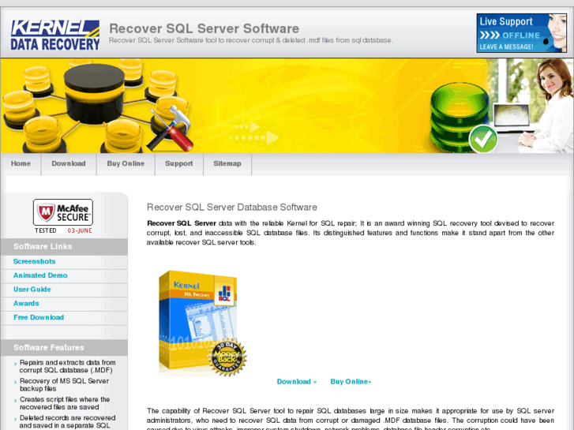Open the Live Support offline banner
This screenshot has height=430, width=574.
(522, 33)
